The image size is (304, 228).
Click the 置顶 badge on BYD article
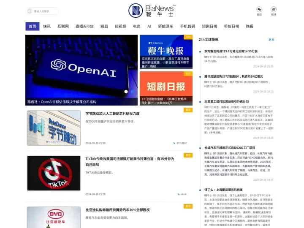[188, 206]
